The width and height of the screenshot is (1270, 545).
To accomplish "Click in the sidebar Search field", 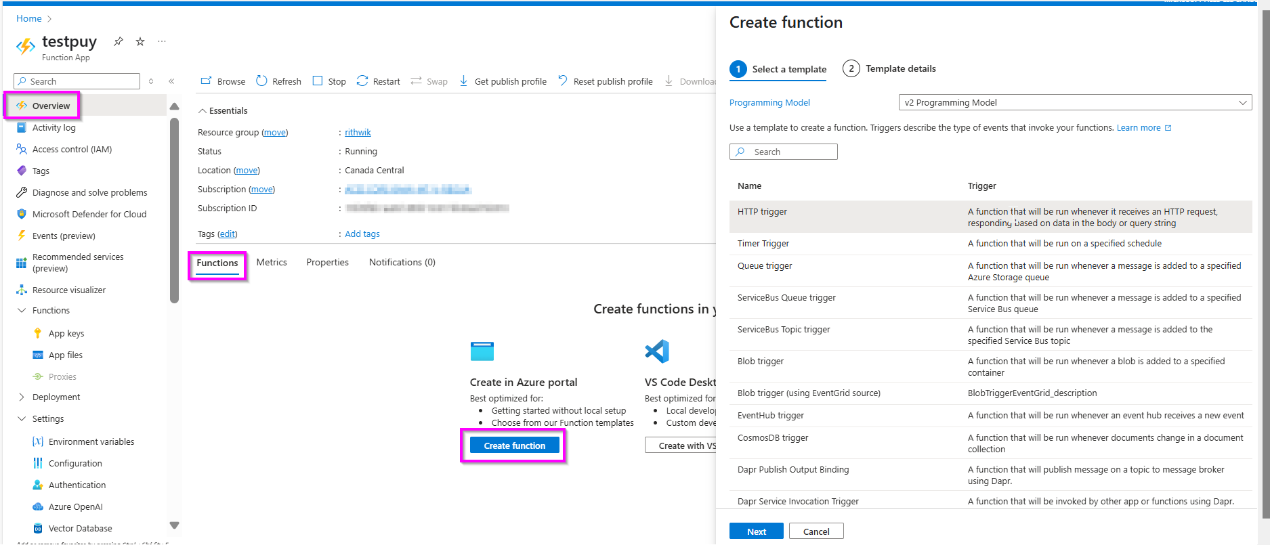I will point(77,81).
